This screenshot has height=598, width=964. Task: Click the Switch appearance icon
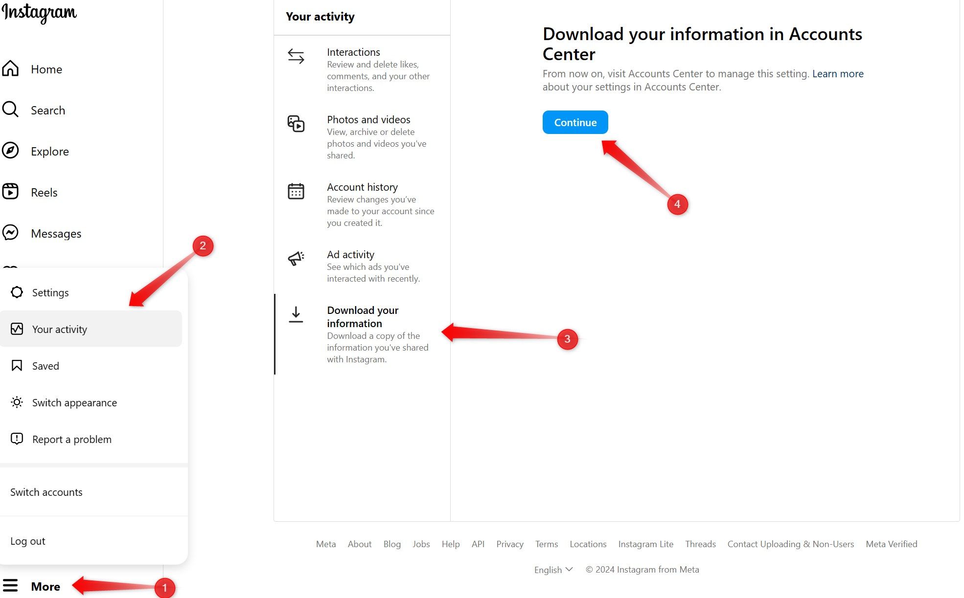(x=17, y=402)
